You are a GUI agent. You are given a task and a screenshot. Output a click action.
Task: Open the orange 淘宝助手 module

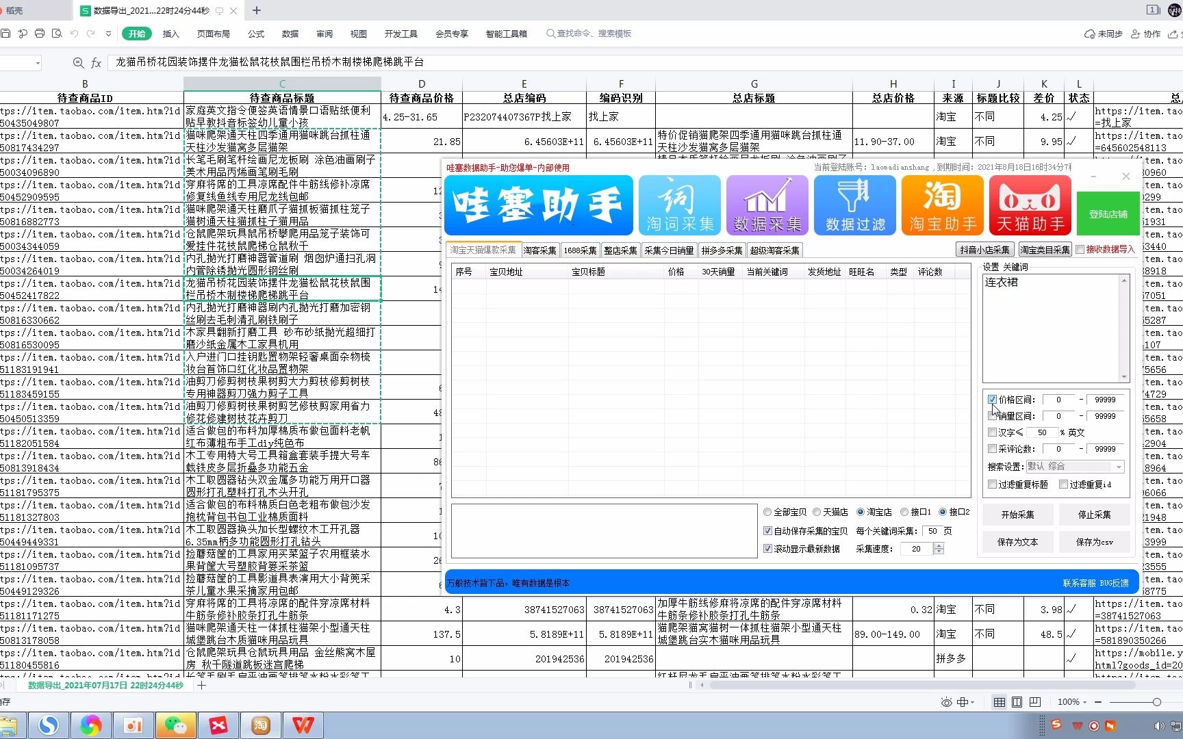943,205
